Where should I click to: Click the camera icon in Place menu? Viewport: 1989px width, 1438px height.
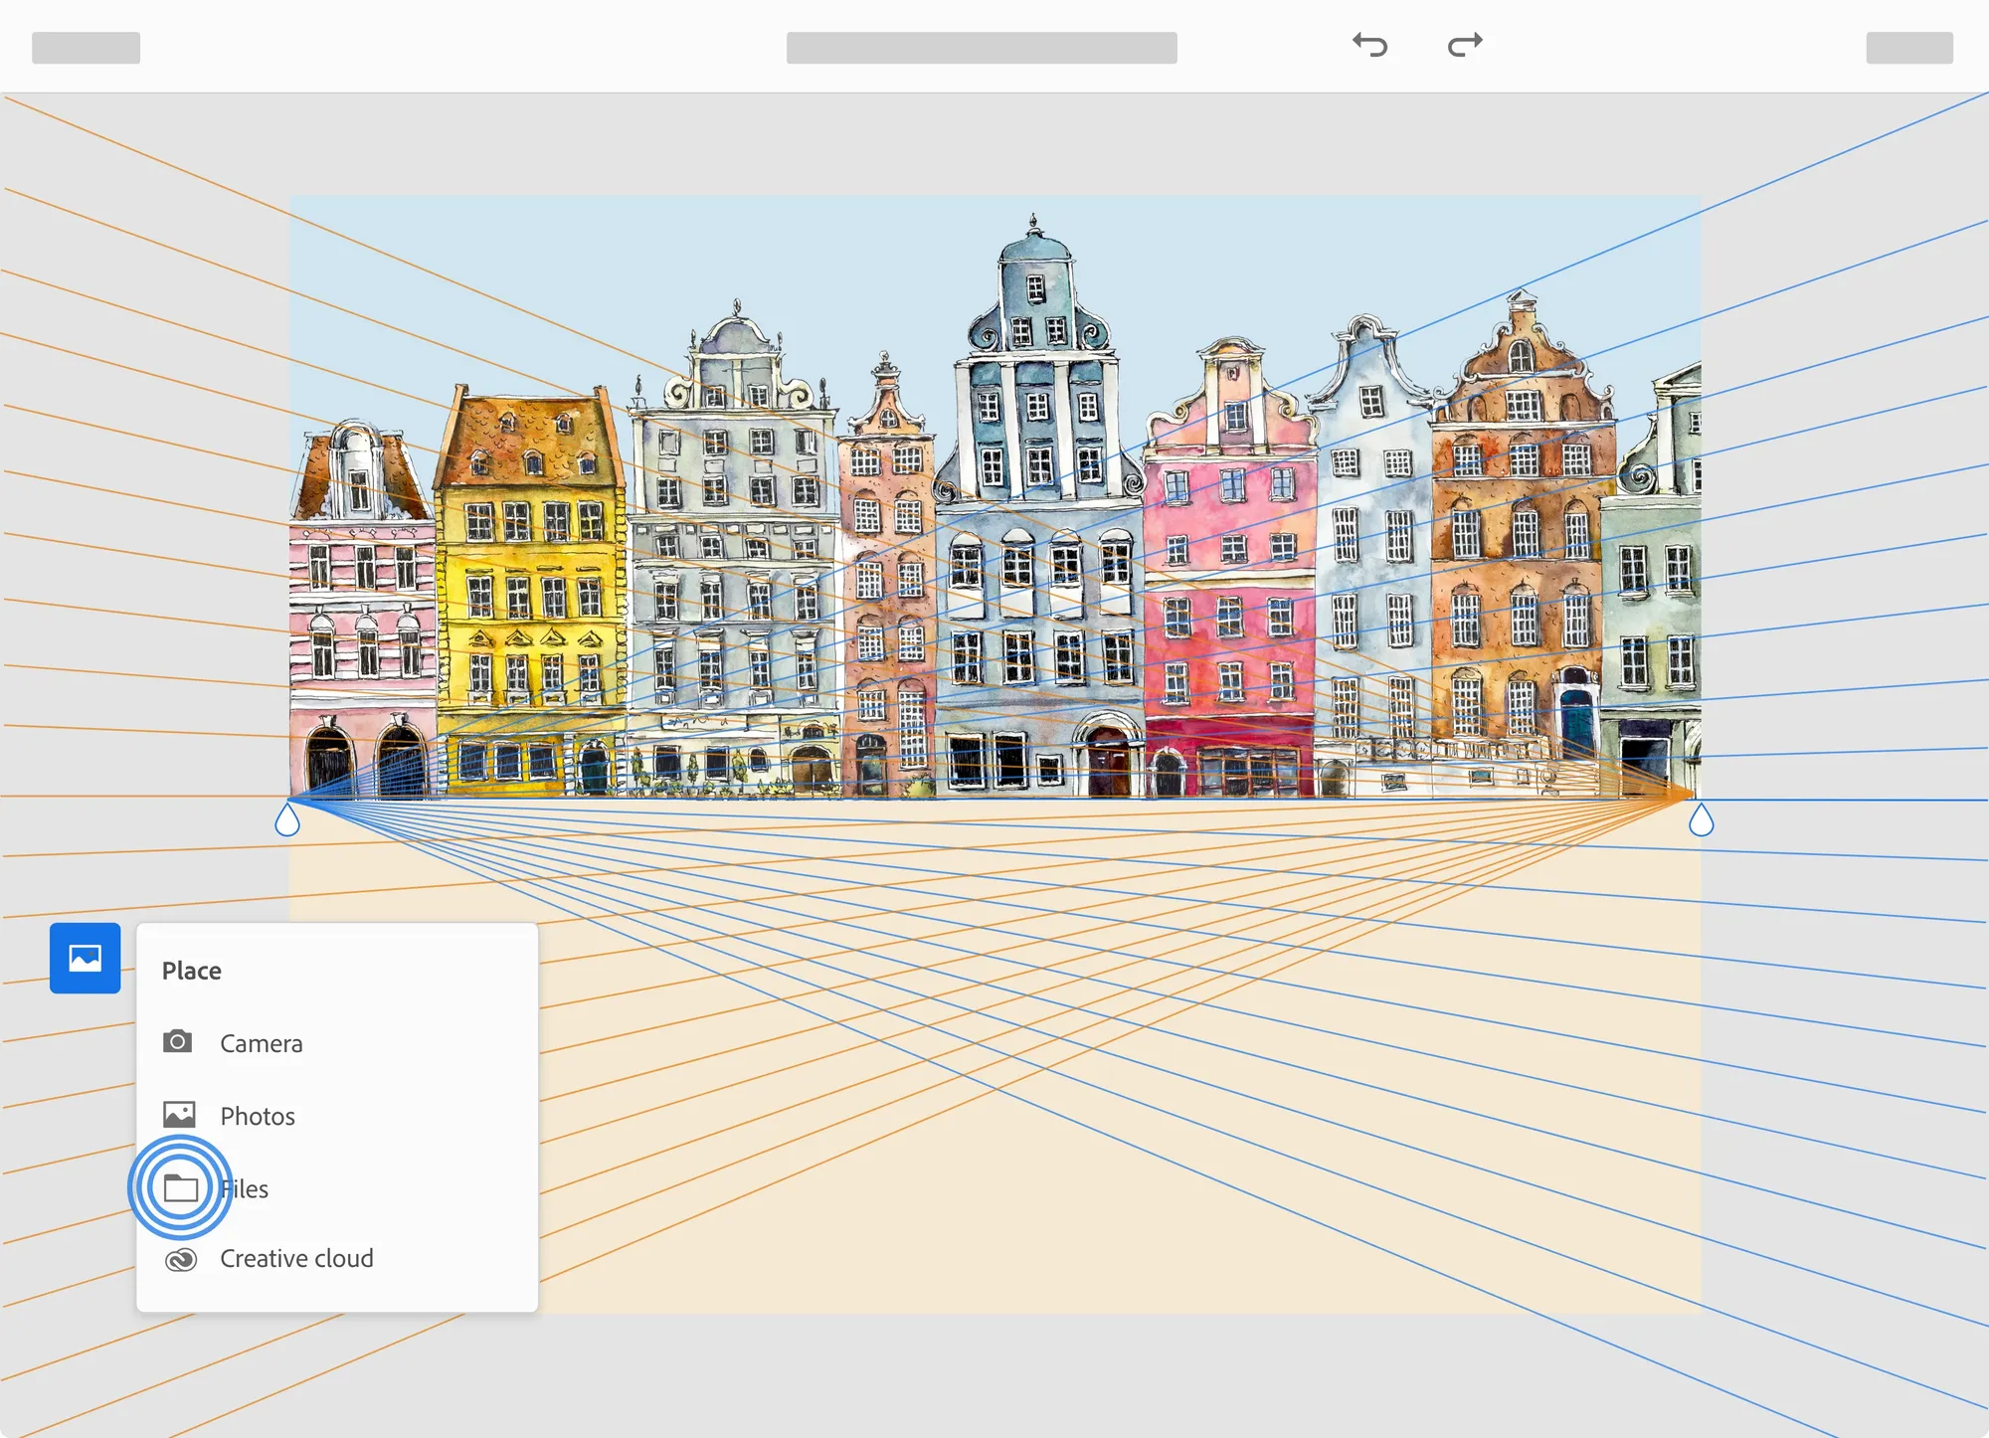178,1042
